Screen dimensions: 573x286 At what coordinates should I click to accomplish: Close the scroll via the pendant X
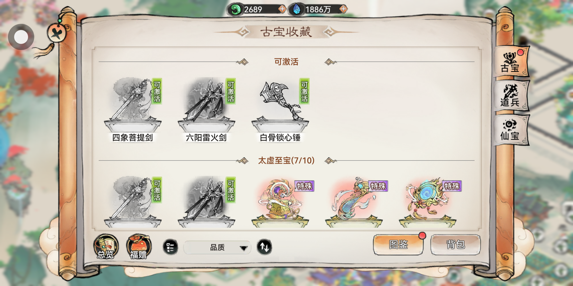[x=57, y=33]
